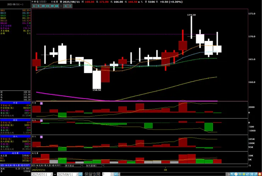Click GO button after 保留空間 value
Screen dimensions: 262x176
(x=116, y=174)
